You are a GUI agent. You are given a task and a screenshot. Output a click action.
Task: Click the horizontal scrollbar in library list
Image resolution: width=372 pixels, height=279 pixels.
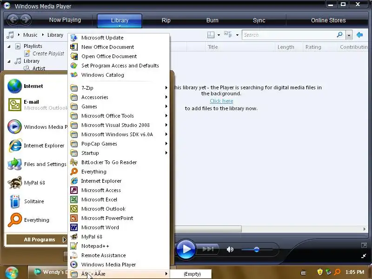click(x=208, y=229)
